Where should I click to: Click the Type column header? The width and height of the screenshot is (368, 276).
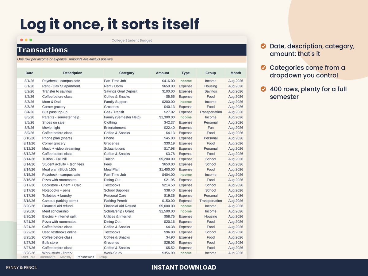[186, 73]
